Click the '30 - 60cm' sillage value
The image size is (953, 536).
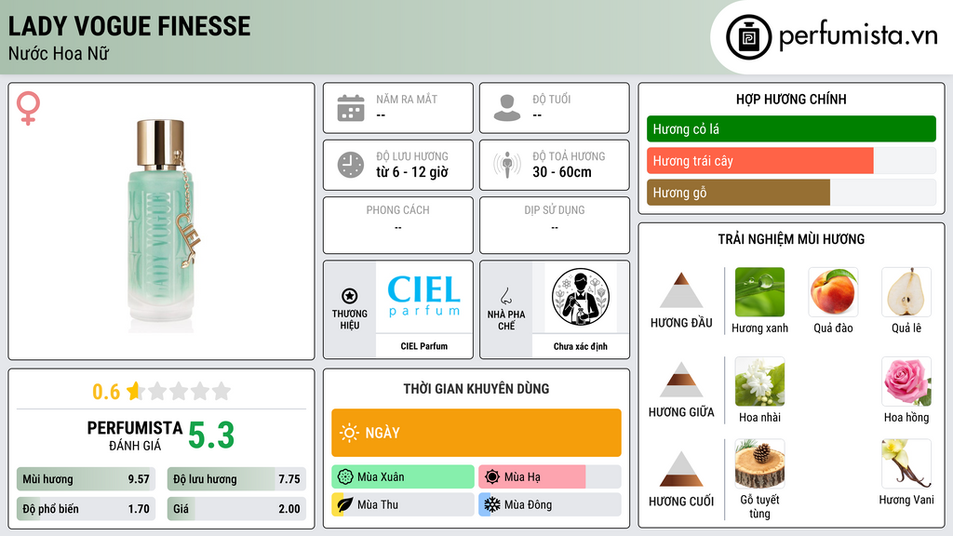pos(562,172)
